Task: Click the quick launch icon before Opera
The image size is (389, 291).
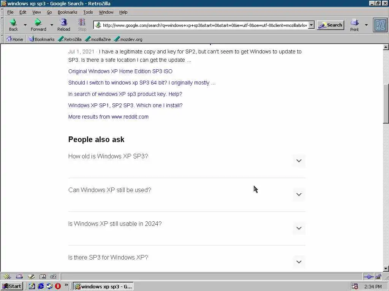Action: tap(49, 286)
